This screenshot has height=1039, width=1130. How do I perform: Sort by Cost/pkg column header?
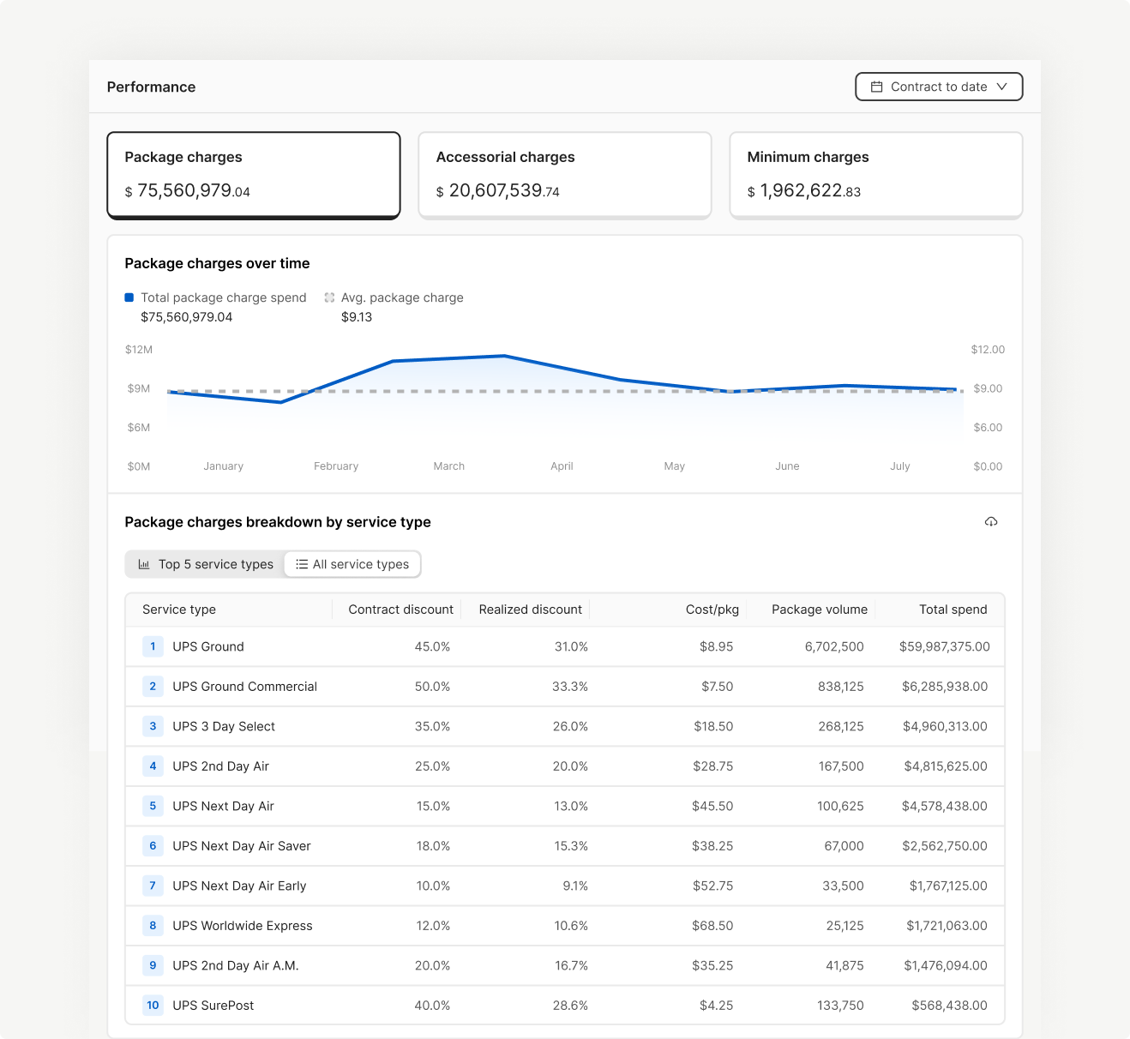click(x=712, y=610)
